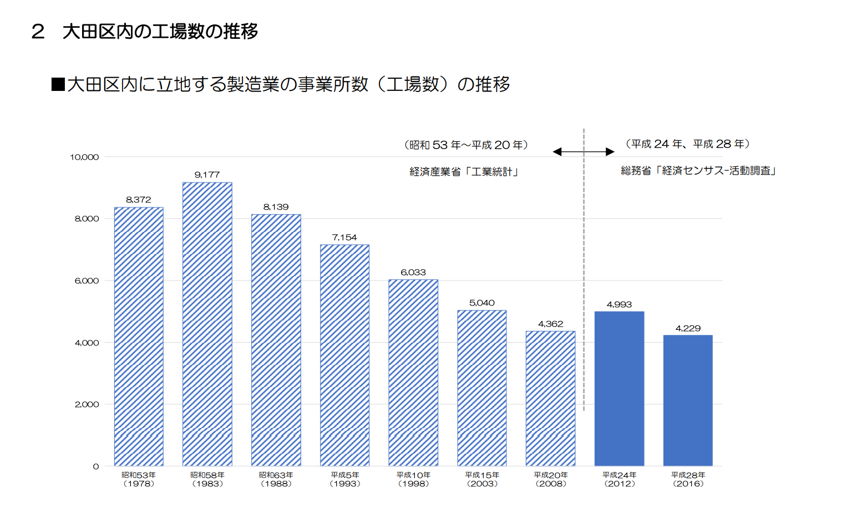Click the y-axis value 10,000
Viewport: 842px width, 509px height.
point(84,157)
